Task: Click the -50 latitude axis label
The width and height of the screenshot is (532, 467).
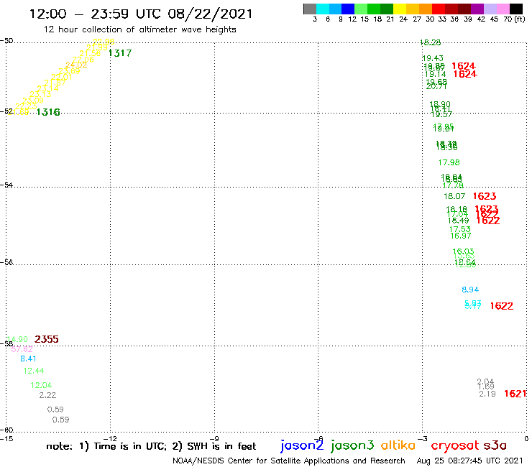Action: 6,41
